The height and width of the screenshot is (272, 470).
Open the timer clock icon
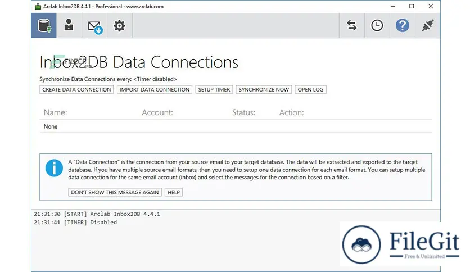click(377, 25)
